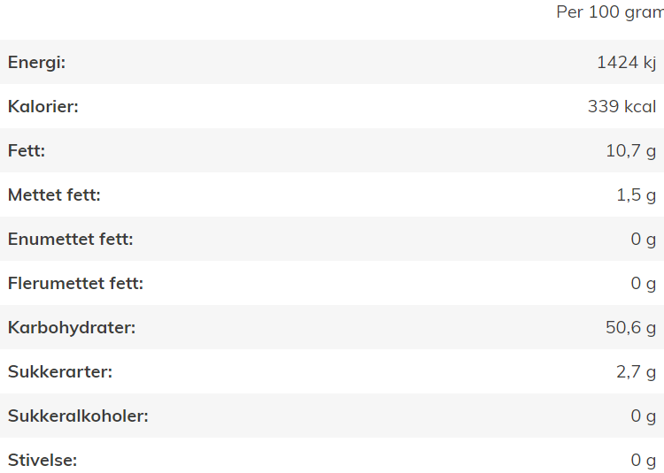Click the Mettet fett label
The image size is (664, 473).
(54, 195)
